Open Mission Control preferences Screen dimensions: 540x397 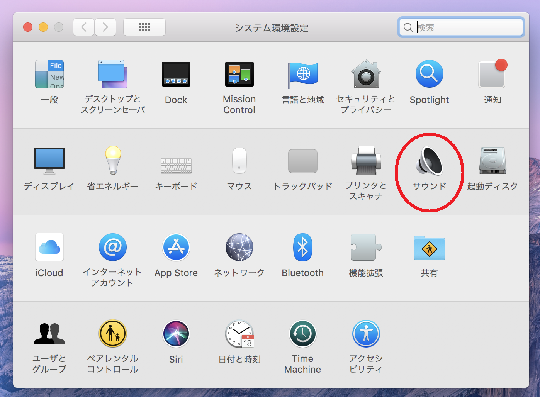point(239,74)
